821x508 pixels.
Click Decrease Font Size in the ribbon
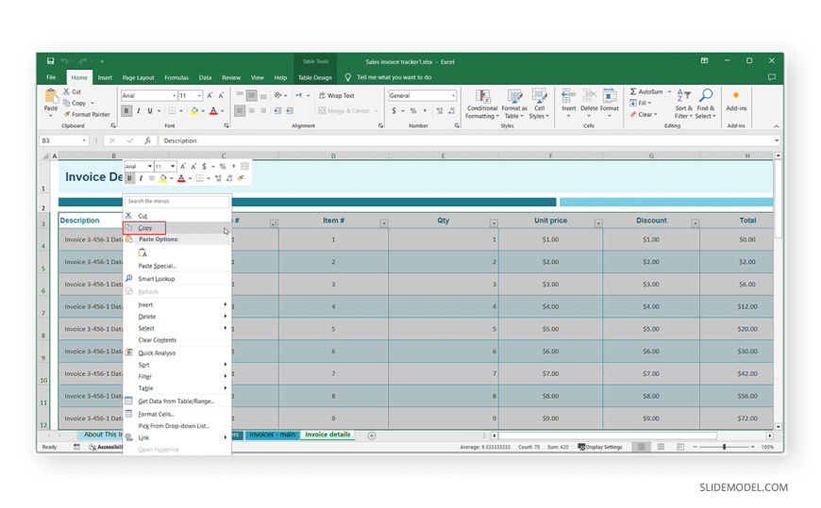221,96
